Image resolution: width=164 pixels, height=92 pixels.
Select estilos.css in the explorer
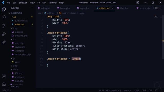(x=19, y=25)
